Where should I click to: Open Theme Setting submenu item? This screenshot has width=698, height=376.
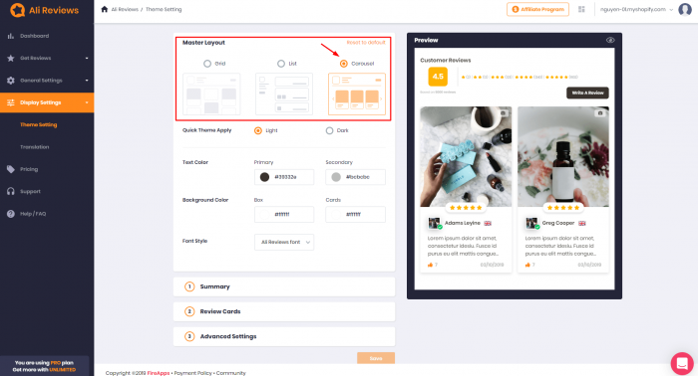(x=38, y=124)
